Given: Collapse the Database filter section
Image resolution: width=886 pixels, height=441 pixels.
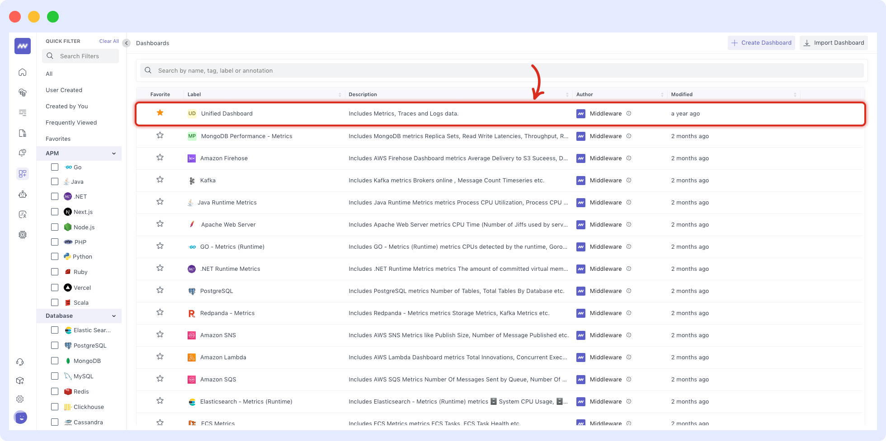Looking at the screenshot, I should 114,316.
